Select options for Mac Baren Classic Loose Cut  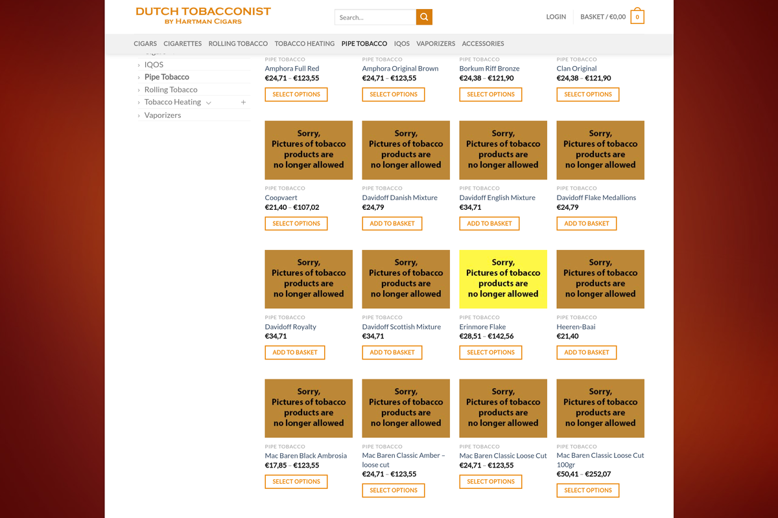point(491,482)
